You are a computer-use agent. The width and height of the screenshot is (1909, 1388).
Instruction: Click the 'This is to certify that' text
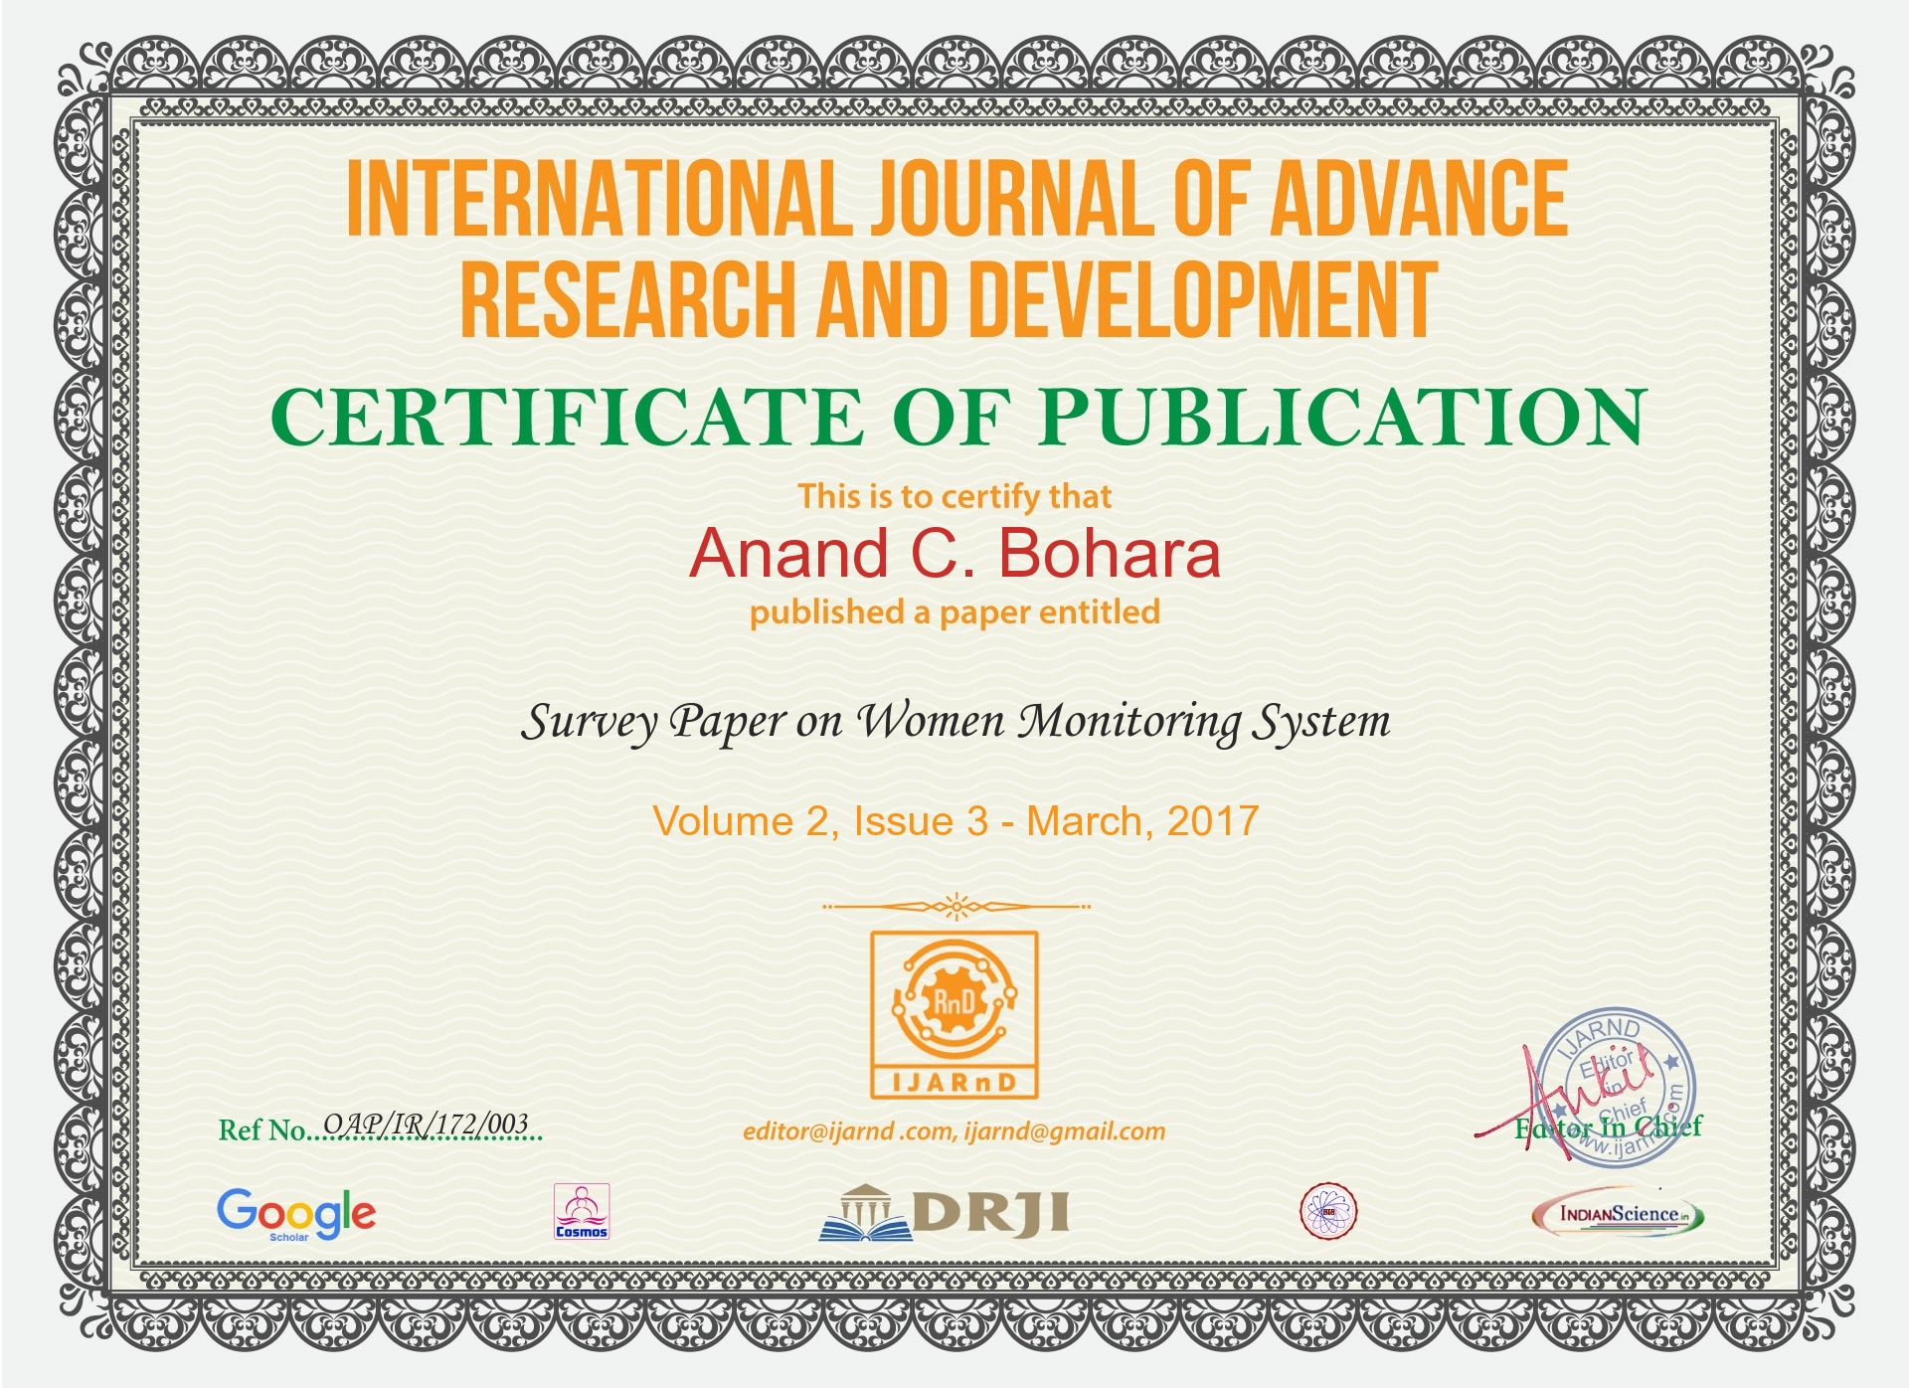click(954, 496)
